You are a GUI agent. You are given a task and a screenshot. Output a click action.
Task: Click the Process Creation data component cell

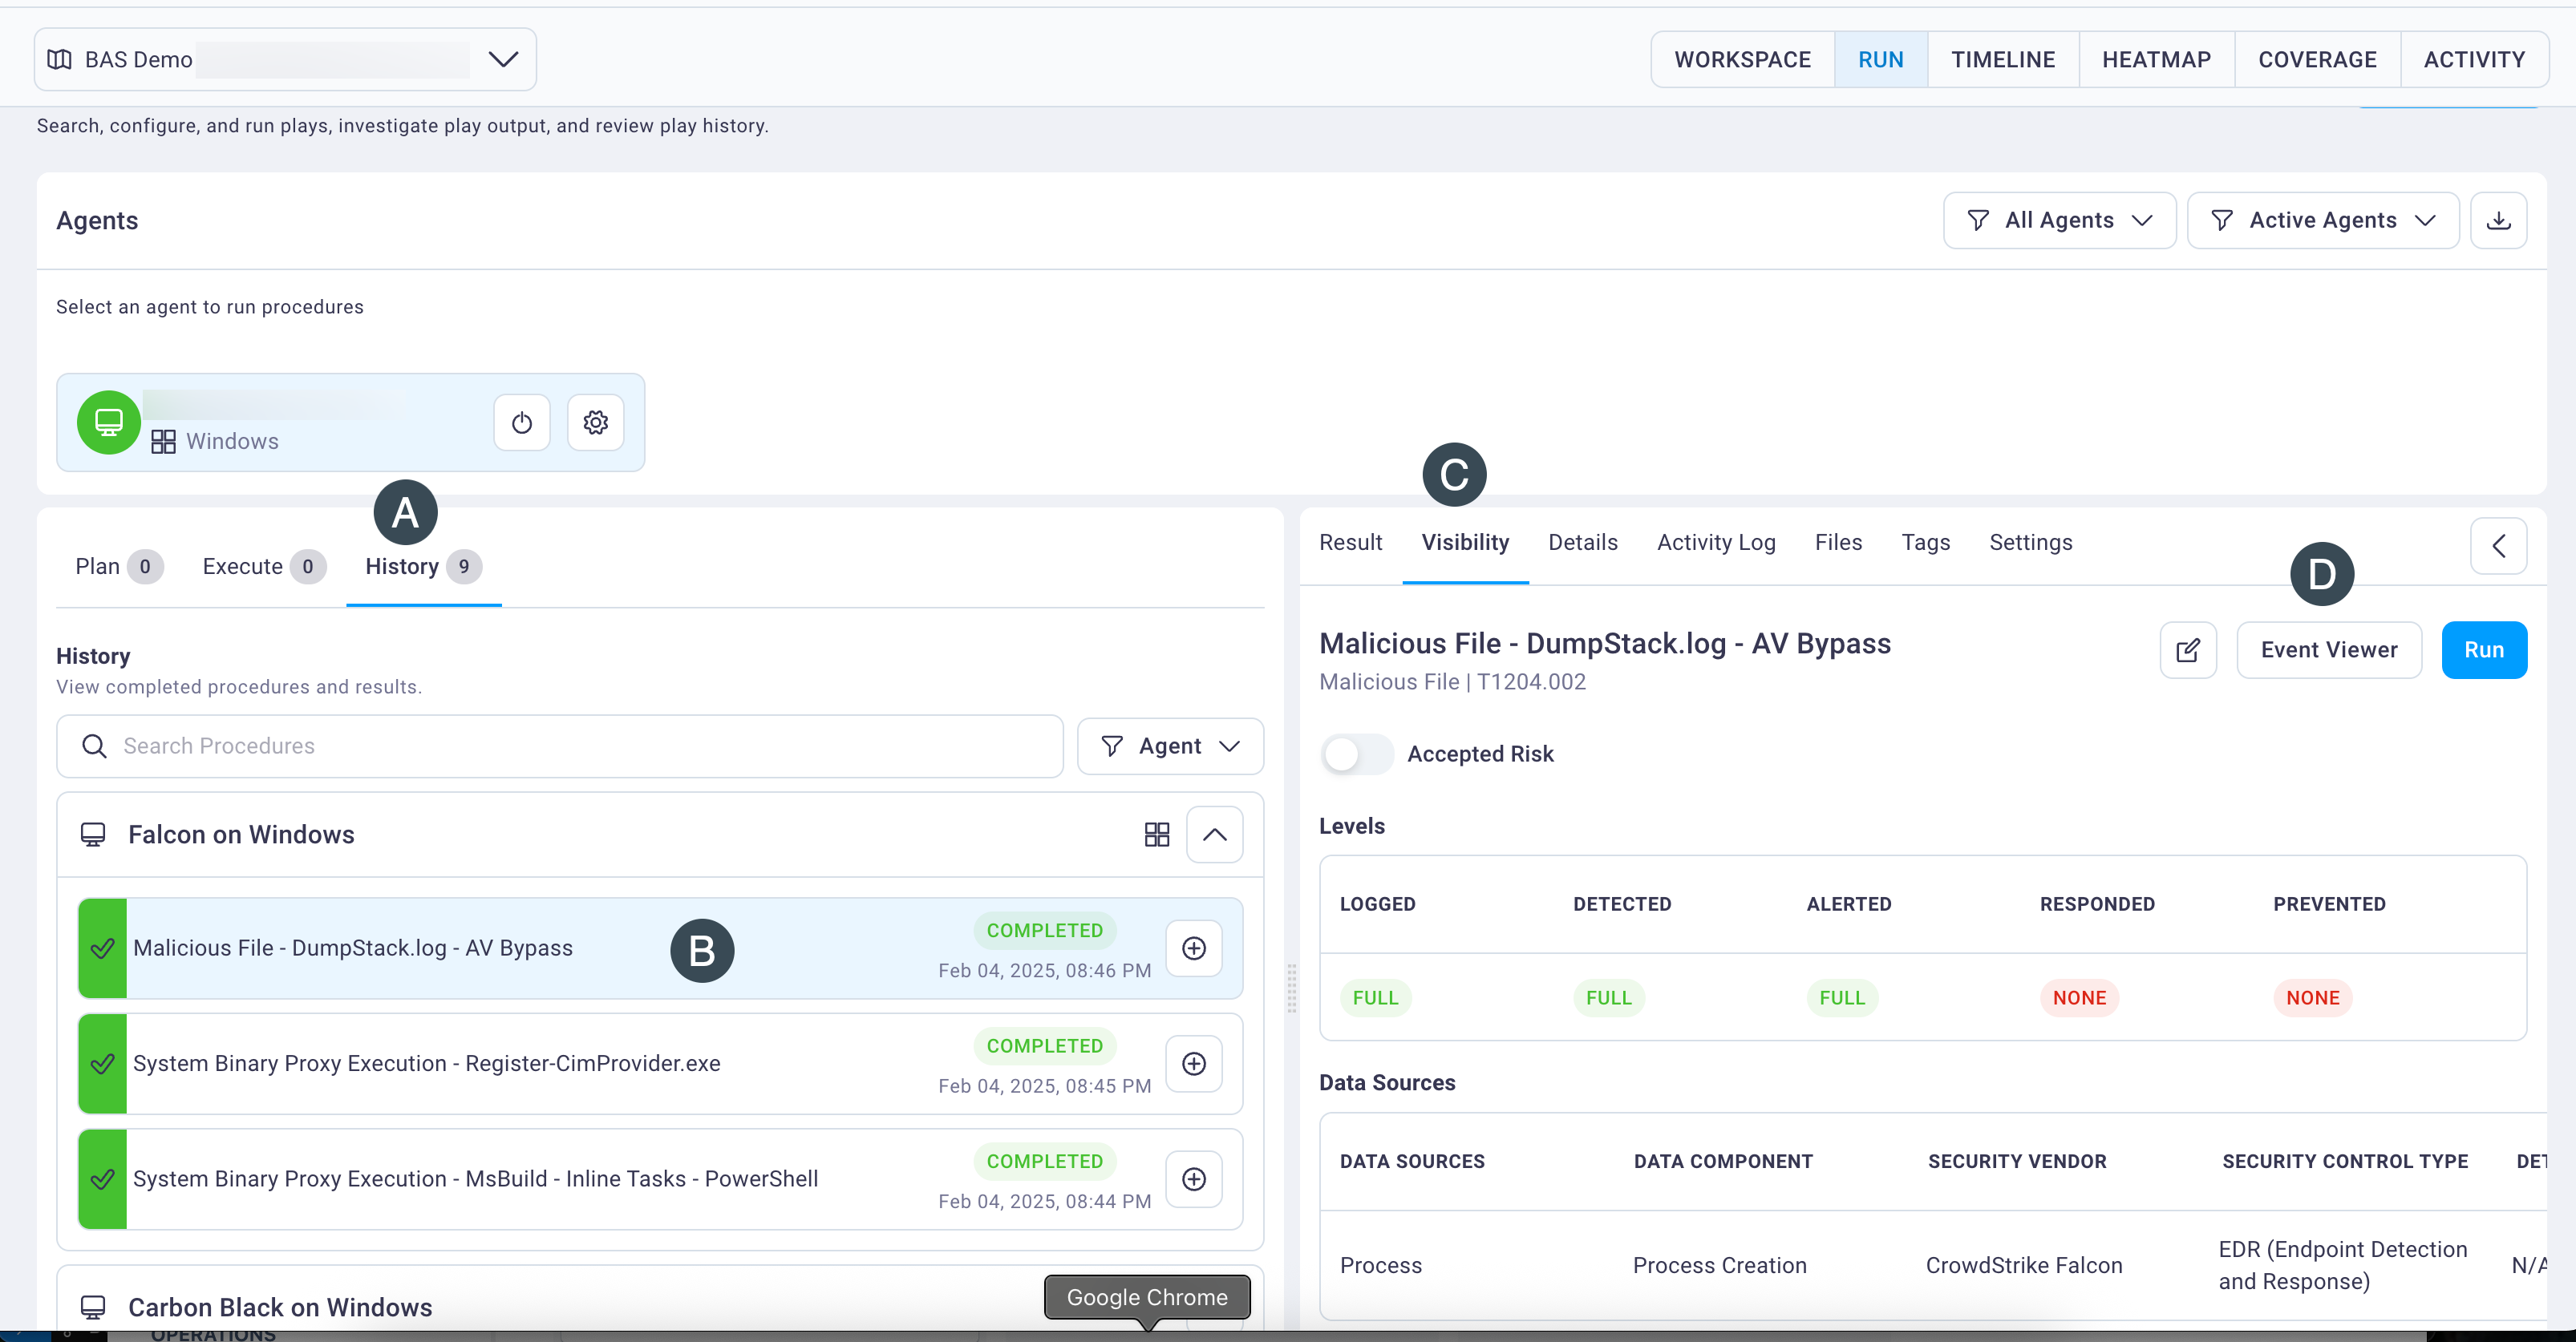(x=1719, y=1266)
